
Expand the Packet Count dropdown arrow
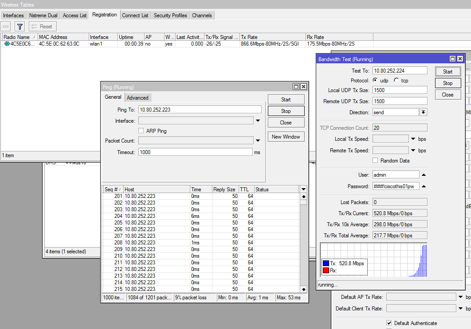257,141
